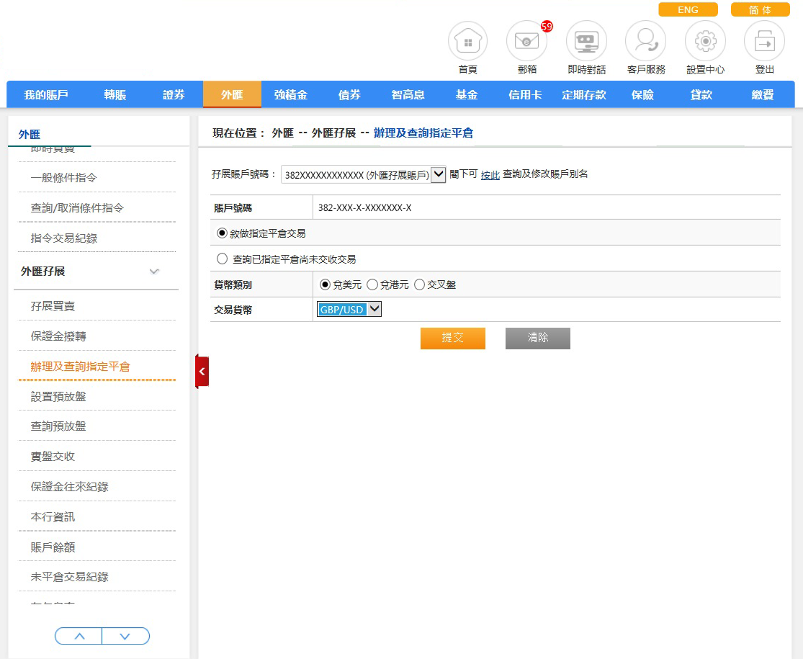Open the 信用卡 navigation tab
Image resolution: width=803 pixels, height=659 pixels.
(525, 95)
